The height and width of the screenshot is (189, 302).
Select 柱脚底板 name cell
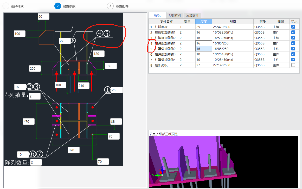(166, 27)
